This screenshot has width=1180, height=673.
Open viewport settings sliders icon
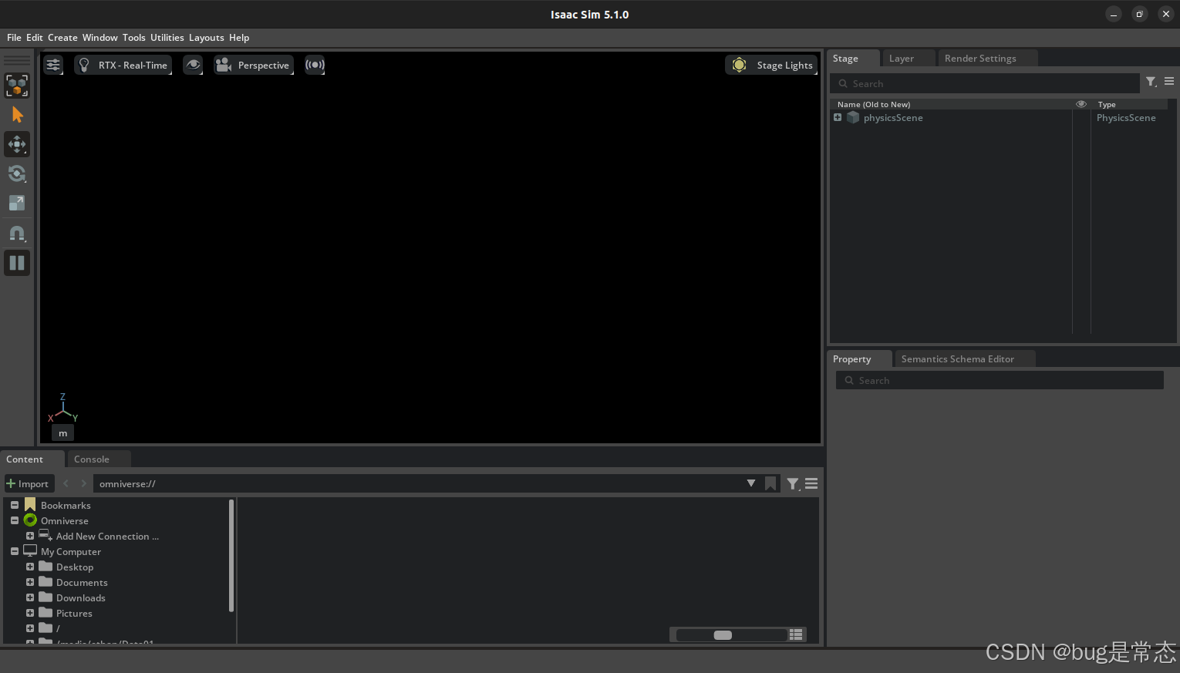coord(53,65)
